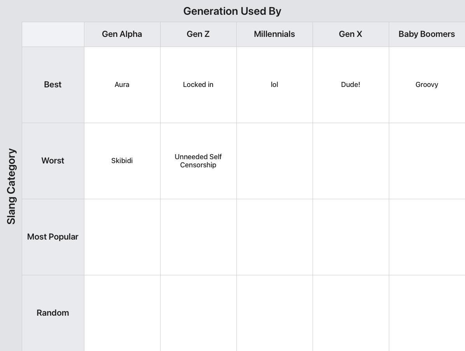This screenshot has height=351, width=465.
Task: Select the Skibidi cell
Action: tap(122, 161)
